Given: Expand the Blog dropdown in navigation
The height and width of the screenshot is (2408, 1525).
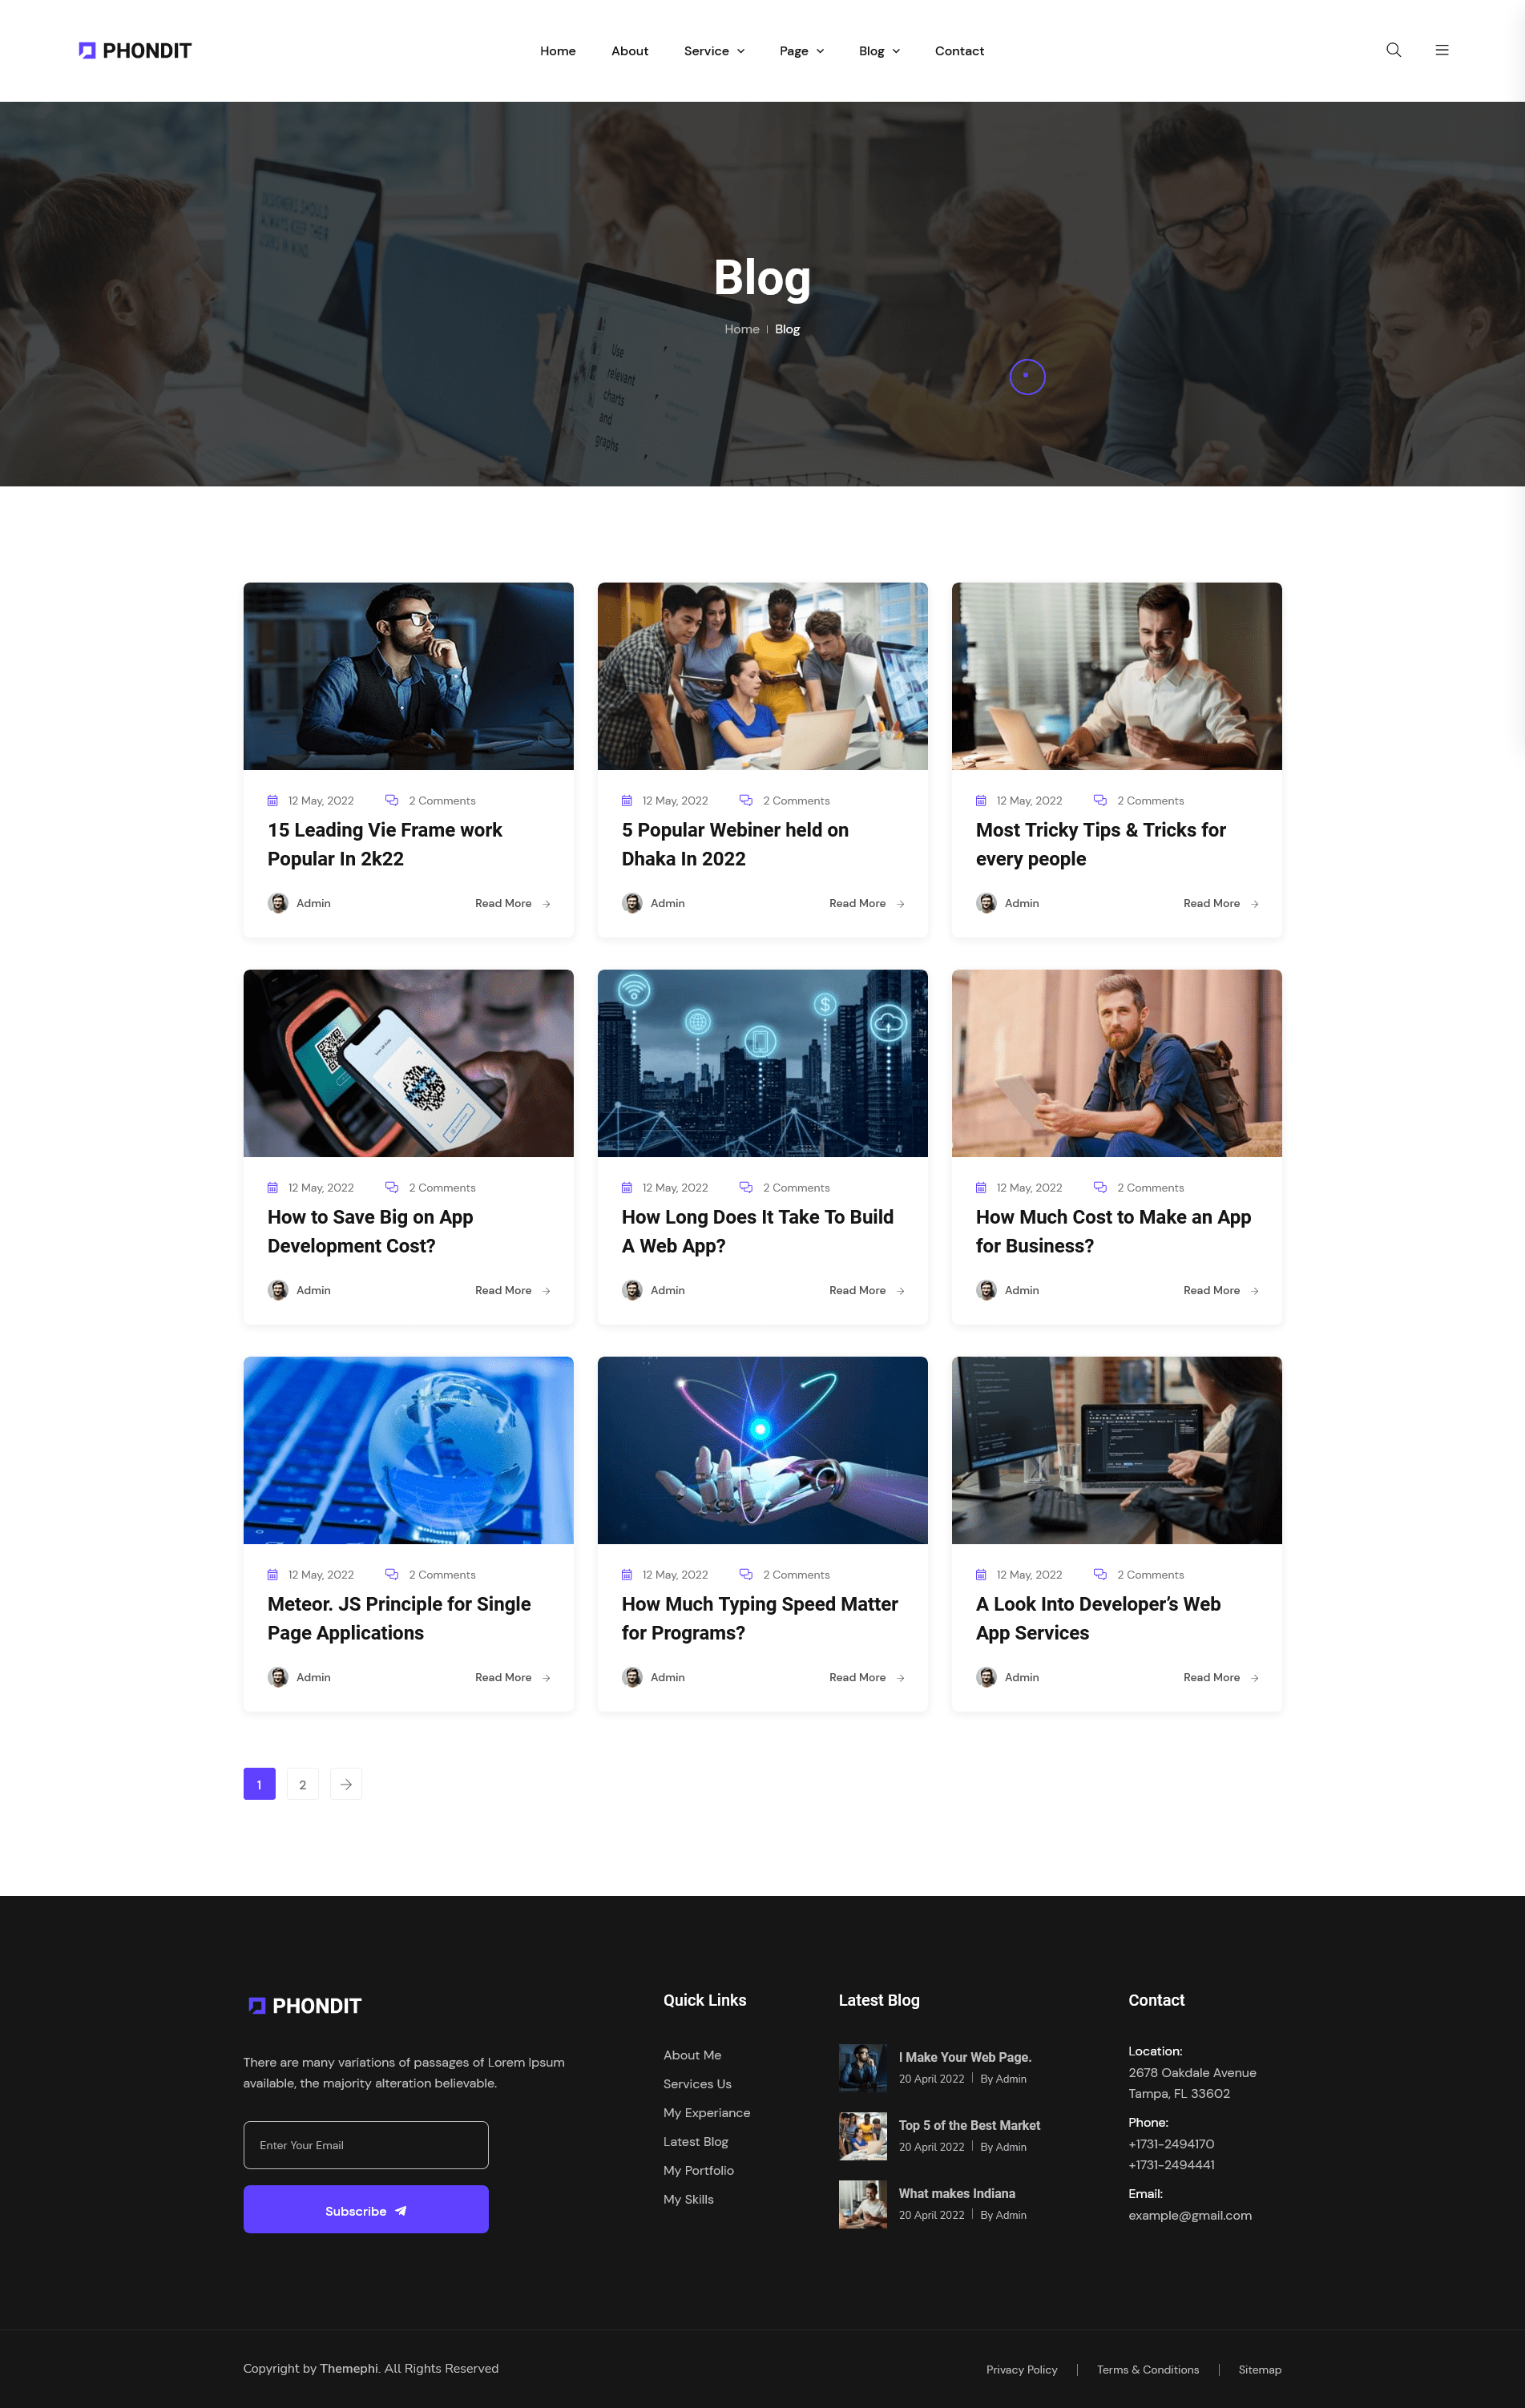Looking at the screenshot, I should (879, 51).
